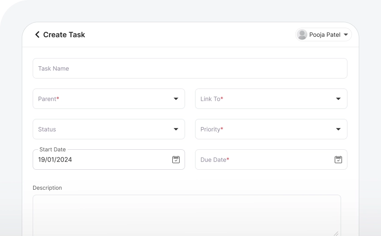Open the Status select box by its label
Screen dimensions: 381x236
[47, 129]
